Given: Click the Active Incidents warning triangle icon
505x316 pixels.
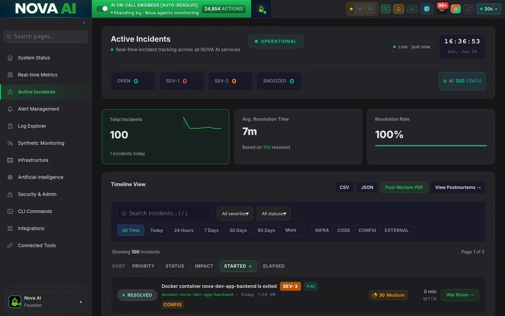Looking at the screenshot, I should tap(10, 92).
